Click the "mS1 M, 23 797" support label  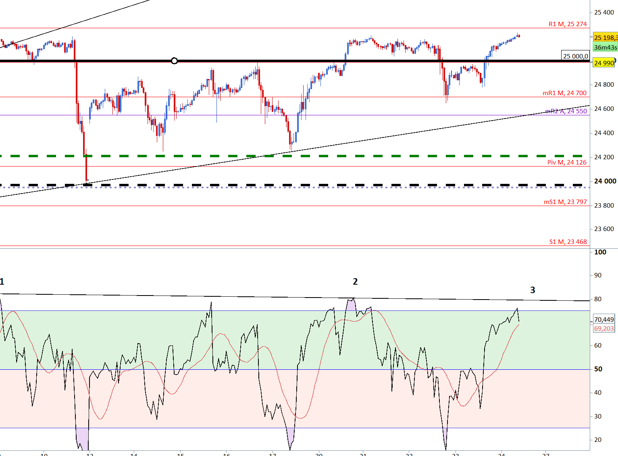coord(565,202)
